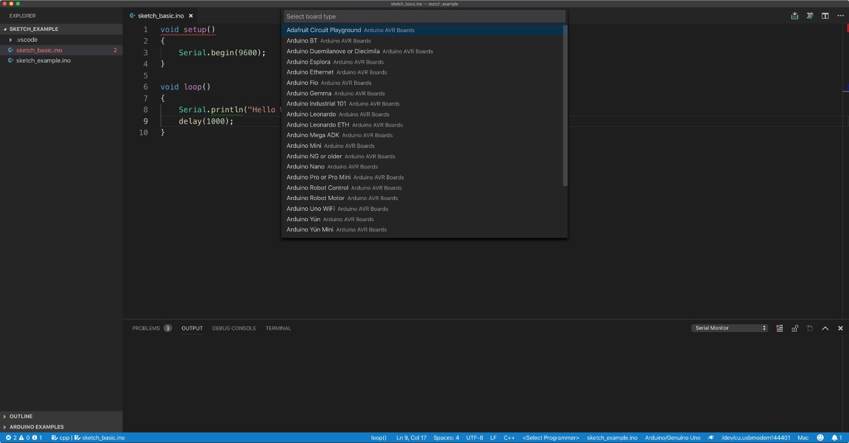Pick Arduino Fio in the board list
Image resolution: width=849 pixels, height=443 pixels.
423,82
